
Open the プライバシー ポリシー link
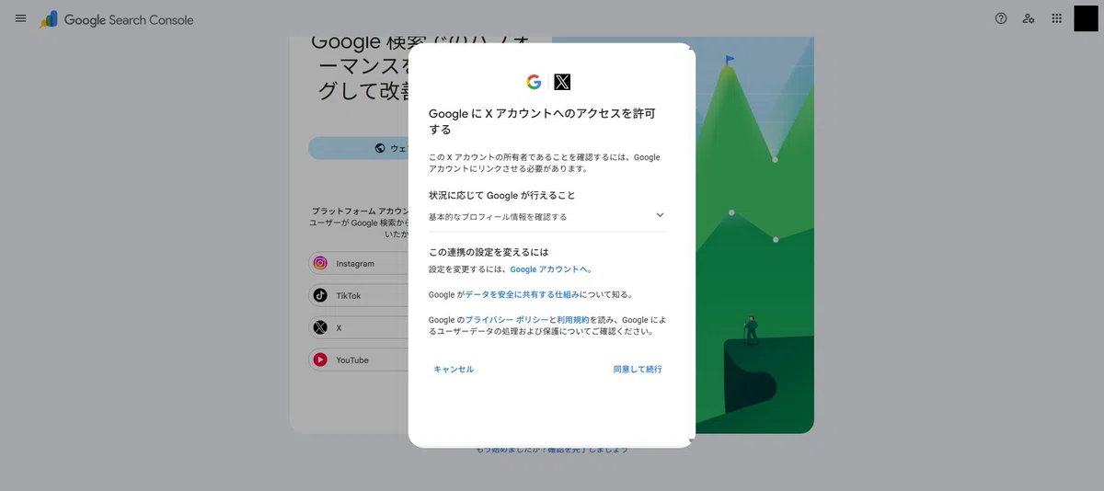tap(507, 320)
